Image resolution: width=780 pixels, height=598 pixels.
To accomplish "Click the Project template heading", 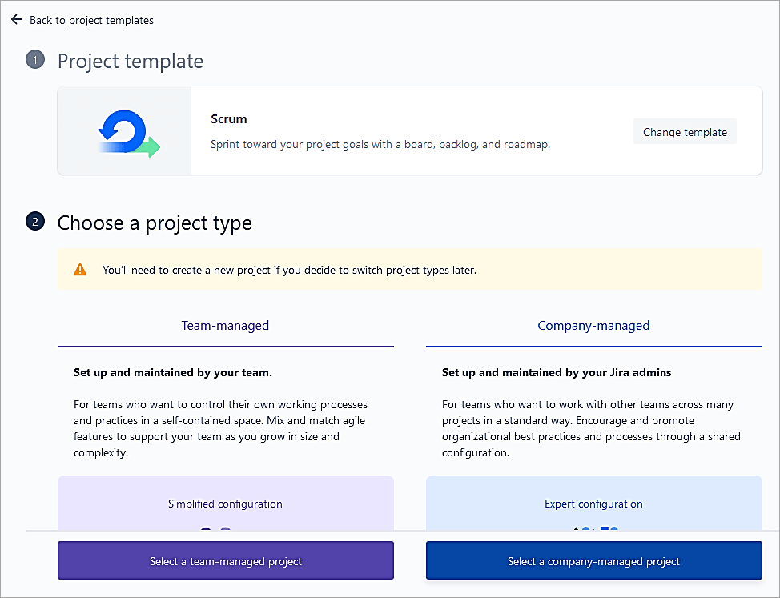I will click(131, 62).
